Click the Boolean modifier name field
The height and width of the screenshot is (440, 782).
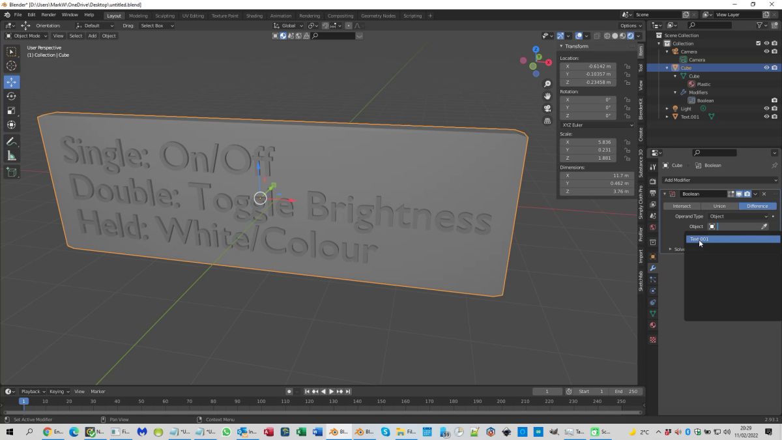tap(703, 194)
